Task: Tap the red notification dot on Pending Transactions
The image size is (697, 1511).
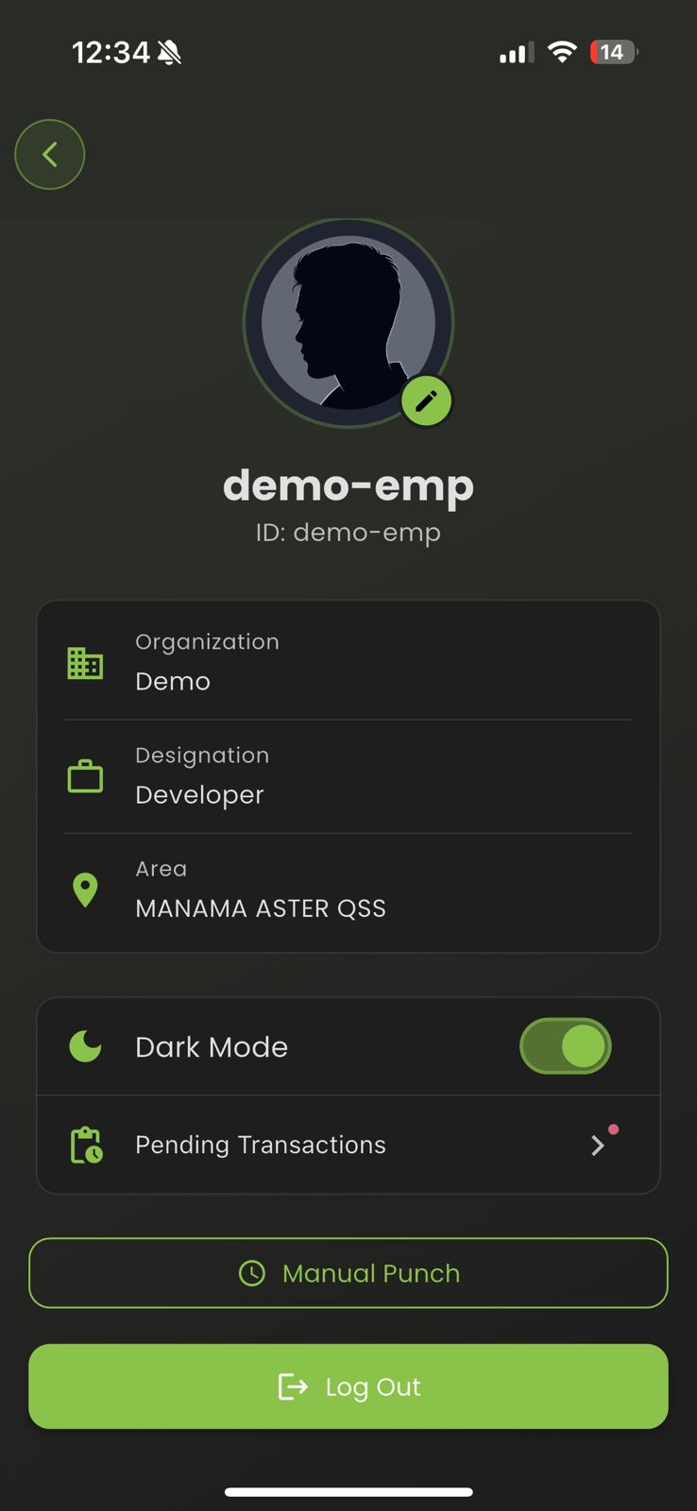Action: pos(614,1129)
